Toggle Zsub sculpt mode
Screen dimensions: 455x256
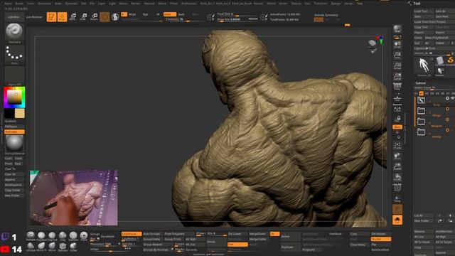coord(181,14)
